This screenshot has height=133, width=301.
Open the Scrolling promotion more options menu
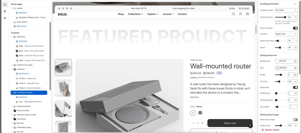[295, 4]
